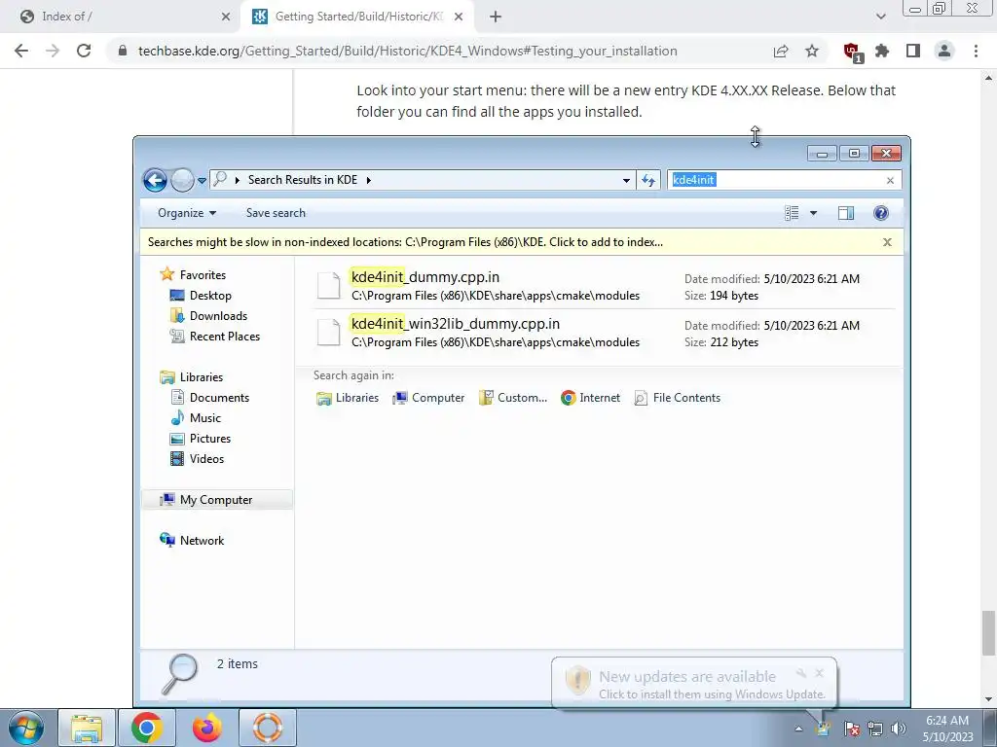The width and height of the screenshot is (997, 747).
Task: Open the uBlock extension icon
Action: (x=852, y=52)
